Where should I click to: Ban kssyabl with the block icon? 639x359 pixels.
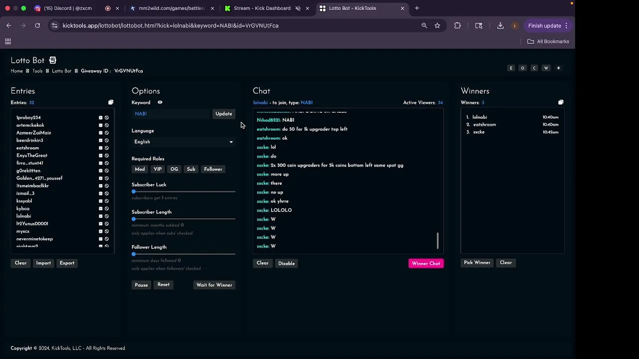click(106, 201)
